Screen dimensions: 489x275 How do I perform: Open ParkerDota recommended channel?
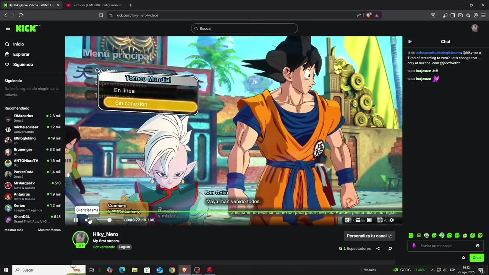[x=32, y=174]
